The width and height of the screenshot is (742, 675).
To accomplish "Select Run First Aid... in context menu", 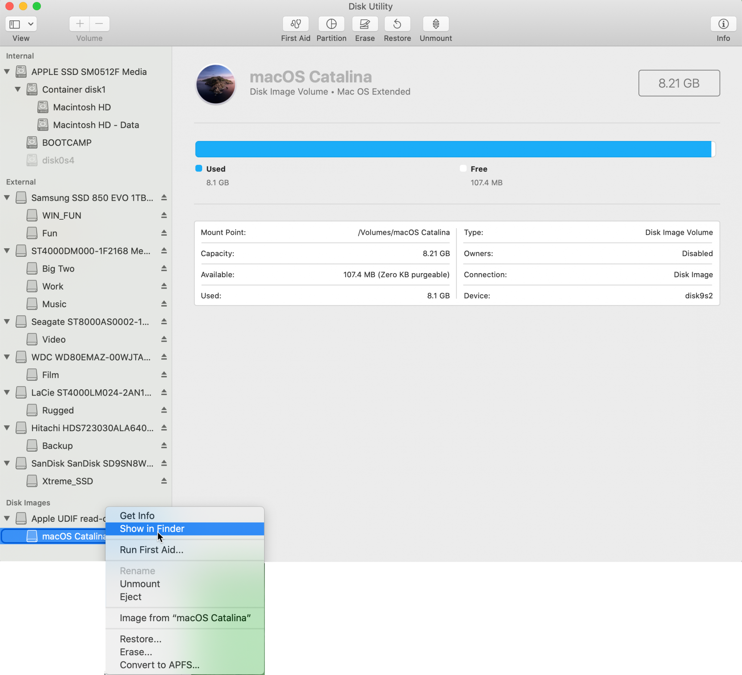I will (x=185, y=550).
